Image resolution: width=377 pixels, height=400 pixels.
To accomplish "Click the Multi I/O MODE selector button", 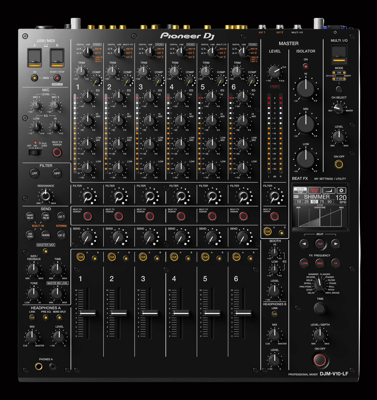I will click(339, 89).
